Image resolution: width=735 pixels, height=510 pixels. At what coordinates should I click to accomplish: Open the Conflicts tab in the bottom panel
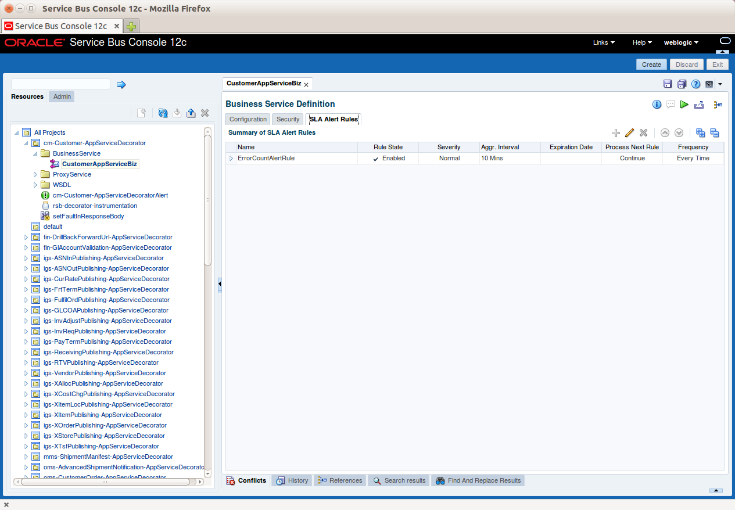click(x=246, y=480)
